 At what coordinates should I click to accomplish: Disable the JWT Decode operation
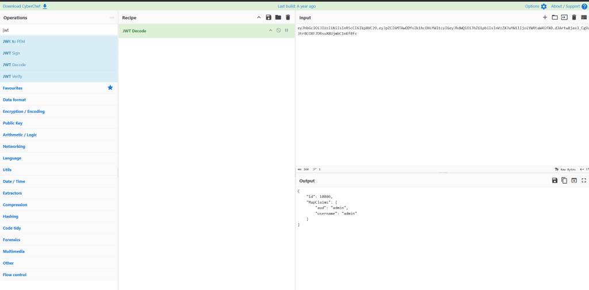[x=278, y=30]
